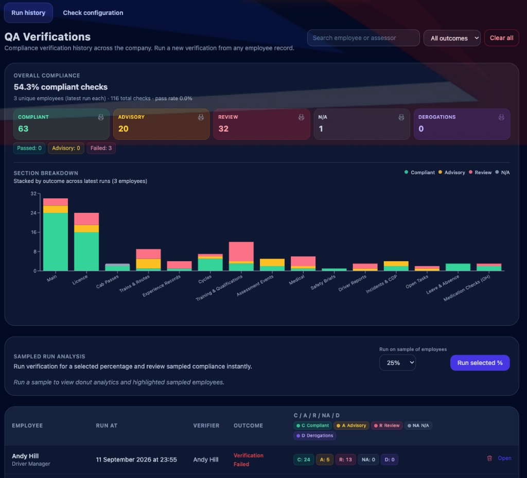Switch to Run history tab
The image size is (527, 478).
[28, 13]
